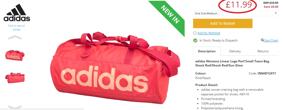The height and width of the screenshot is (110, 283).
Task: Open the Add to Wishlist link
Action: (x=209, y=33)
